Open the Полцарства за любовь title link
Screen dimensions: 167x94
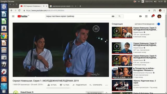pyautogui.click(x=144, y=69)
